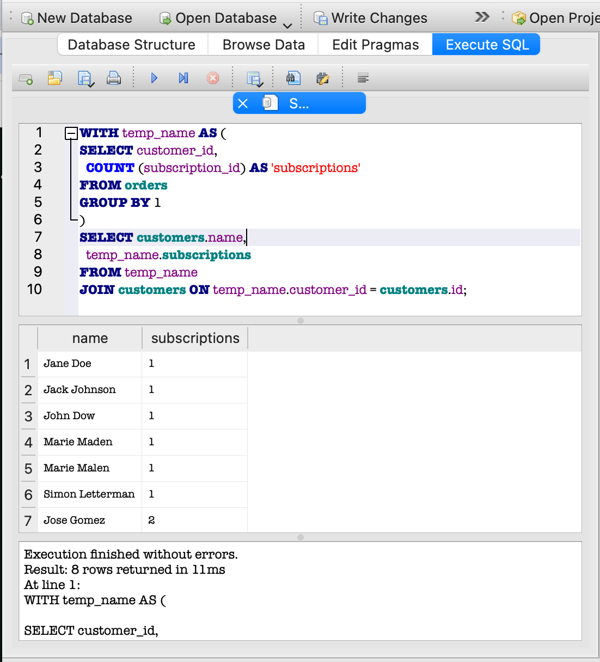Show hidden toolbar items via the double chevron
This screenshot has height=662, width=600.
click(482, 17)
